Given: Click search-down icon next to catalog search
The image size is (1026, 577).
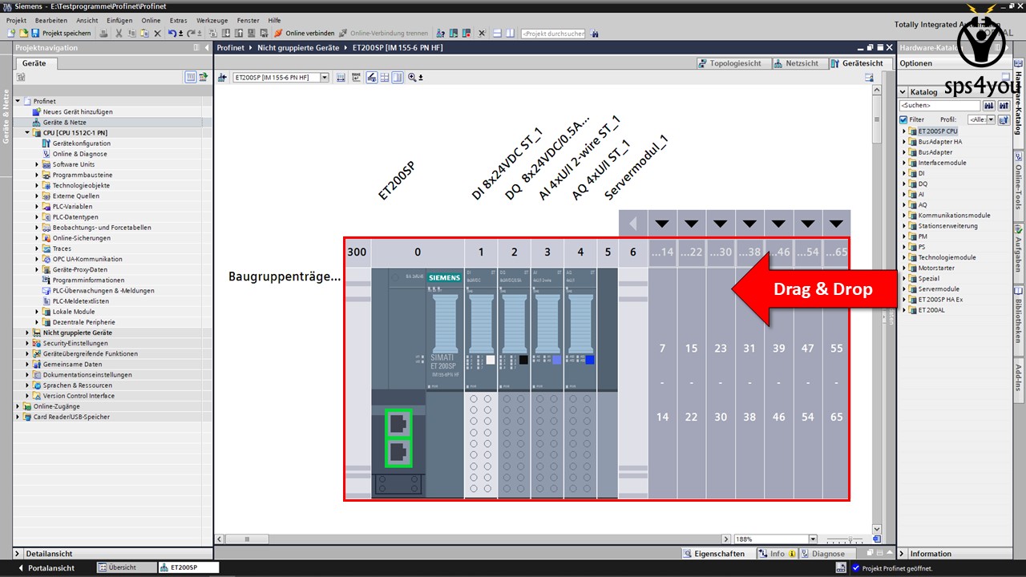Looking at the screenshot, I should (988, 106).
